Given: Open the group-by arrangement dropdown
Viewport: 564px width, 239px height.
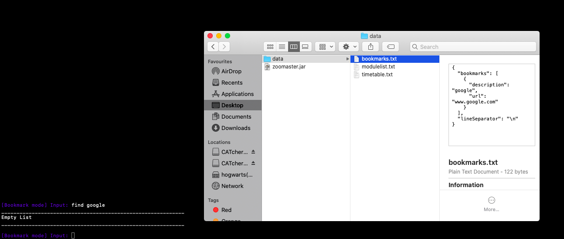Looking at the screenshot, I should pos(325,47).
